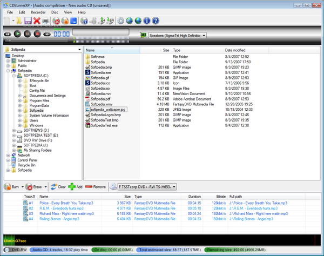Click the eject disc green arrow icon
Screen dimensions: 324x256
(102, 21)
